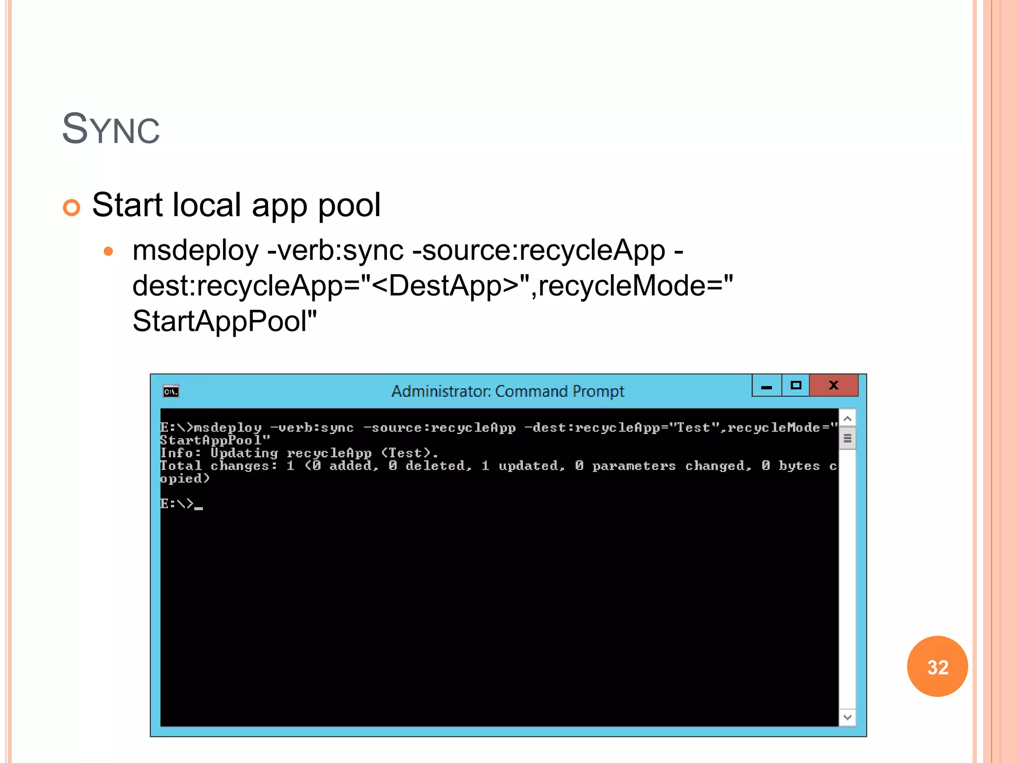Click the console vertical scrollbar thumb
1017x763 pixels.
point(848,438)
